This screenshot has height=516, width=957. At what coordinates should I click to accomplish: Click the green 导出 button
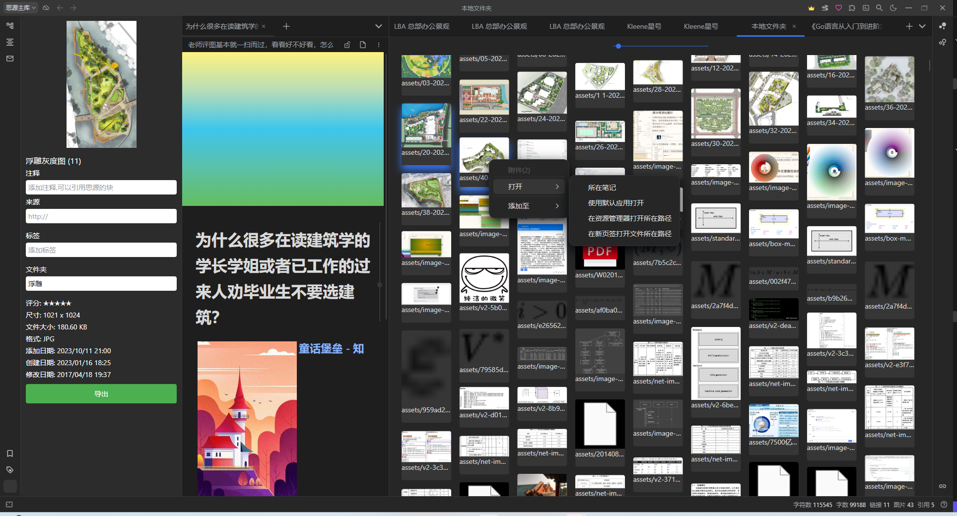coord(101,394)
